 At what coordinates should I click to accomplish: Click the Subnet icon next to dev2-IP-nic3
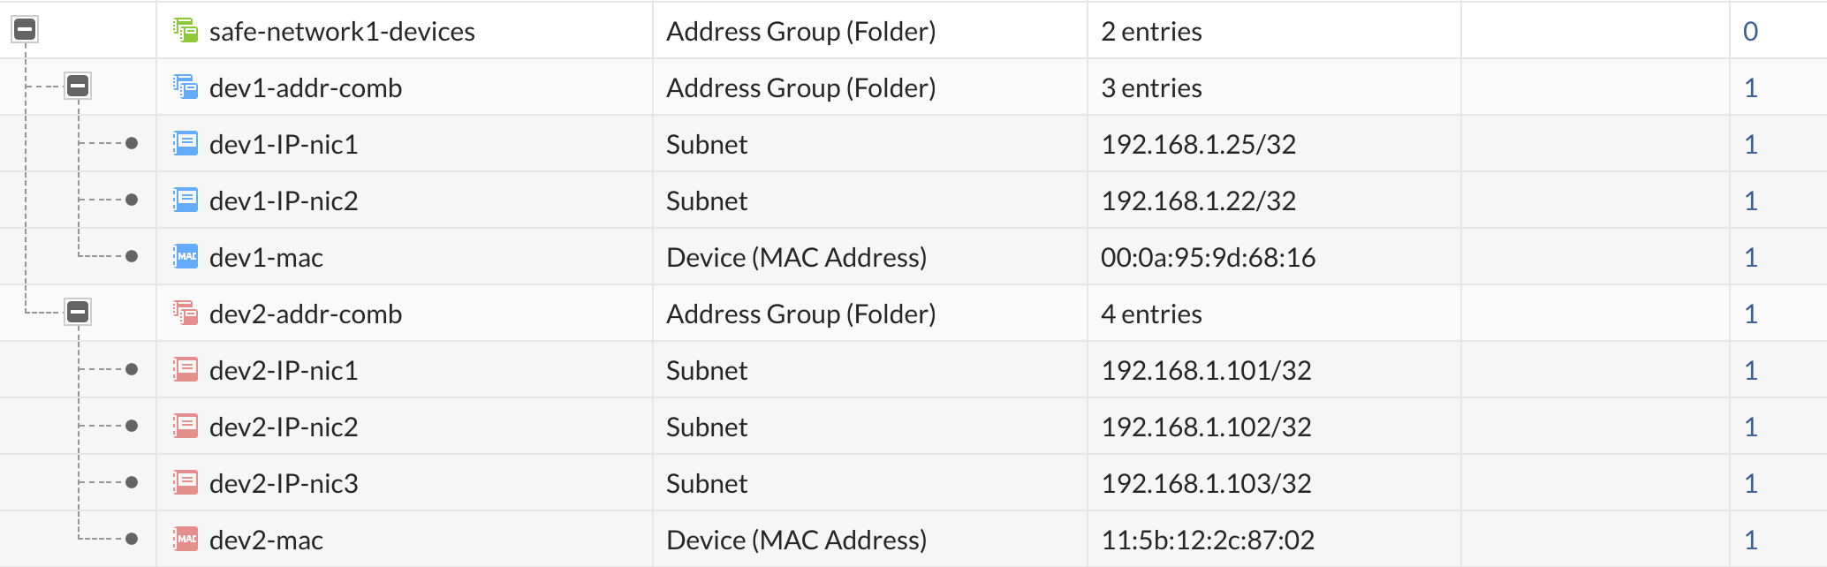tap(184, 483)
